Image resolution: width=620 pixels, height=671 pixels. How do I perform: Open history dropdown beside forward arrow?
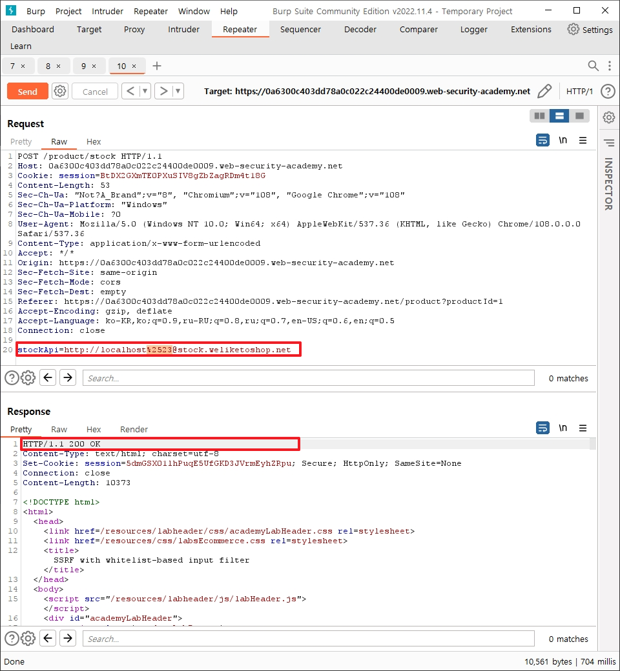(178, 91)
